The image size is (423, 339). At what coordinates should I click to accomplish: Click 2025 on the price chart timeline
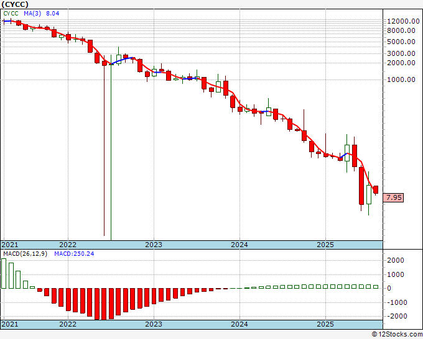click(325, 245)
